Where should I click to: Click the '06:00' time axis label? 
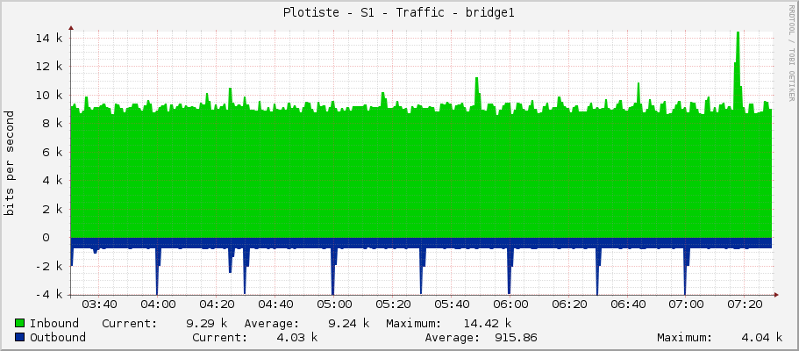[510, 304]
